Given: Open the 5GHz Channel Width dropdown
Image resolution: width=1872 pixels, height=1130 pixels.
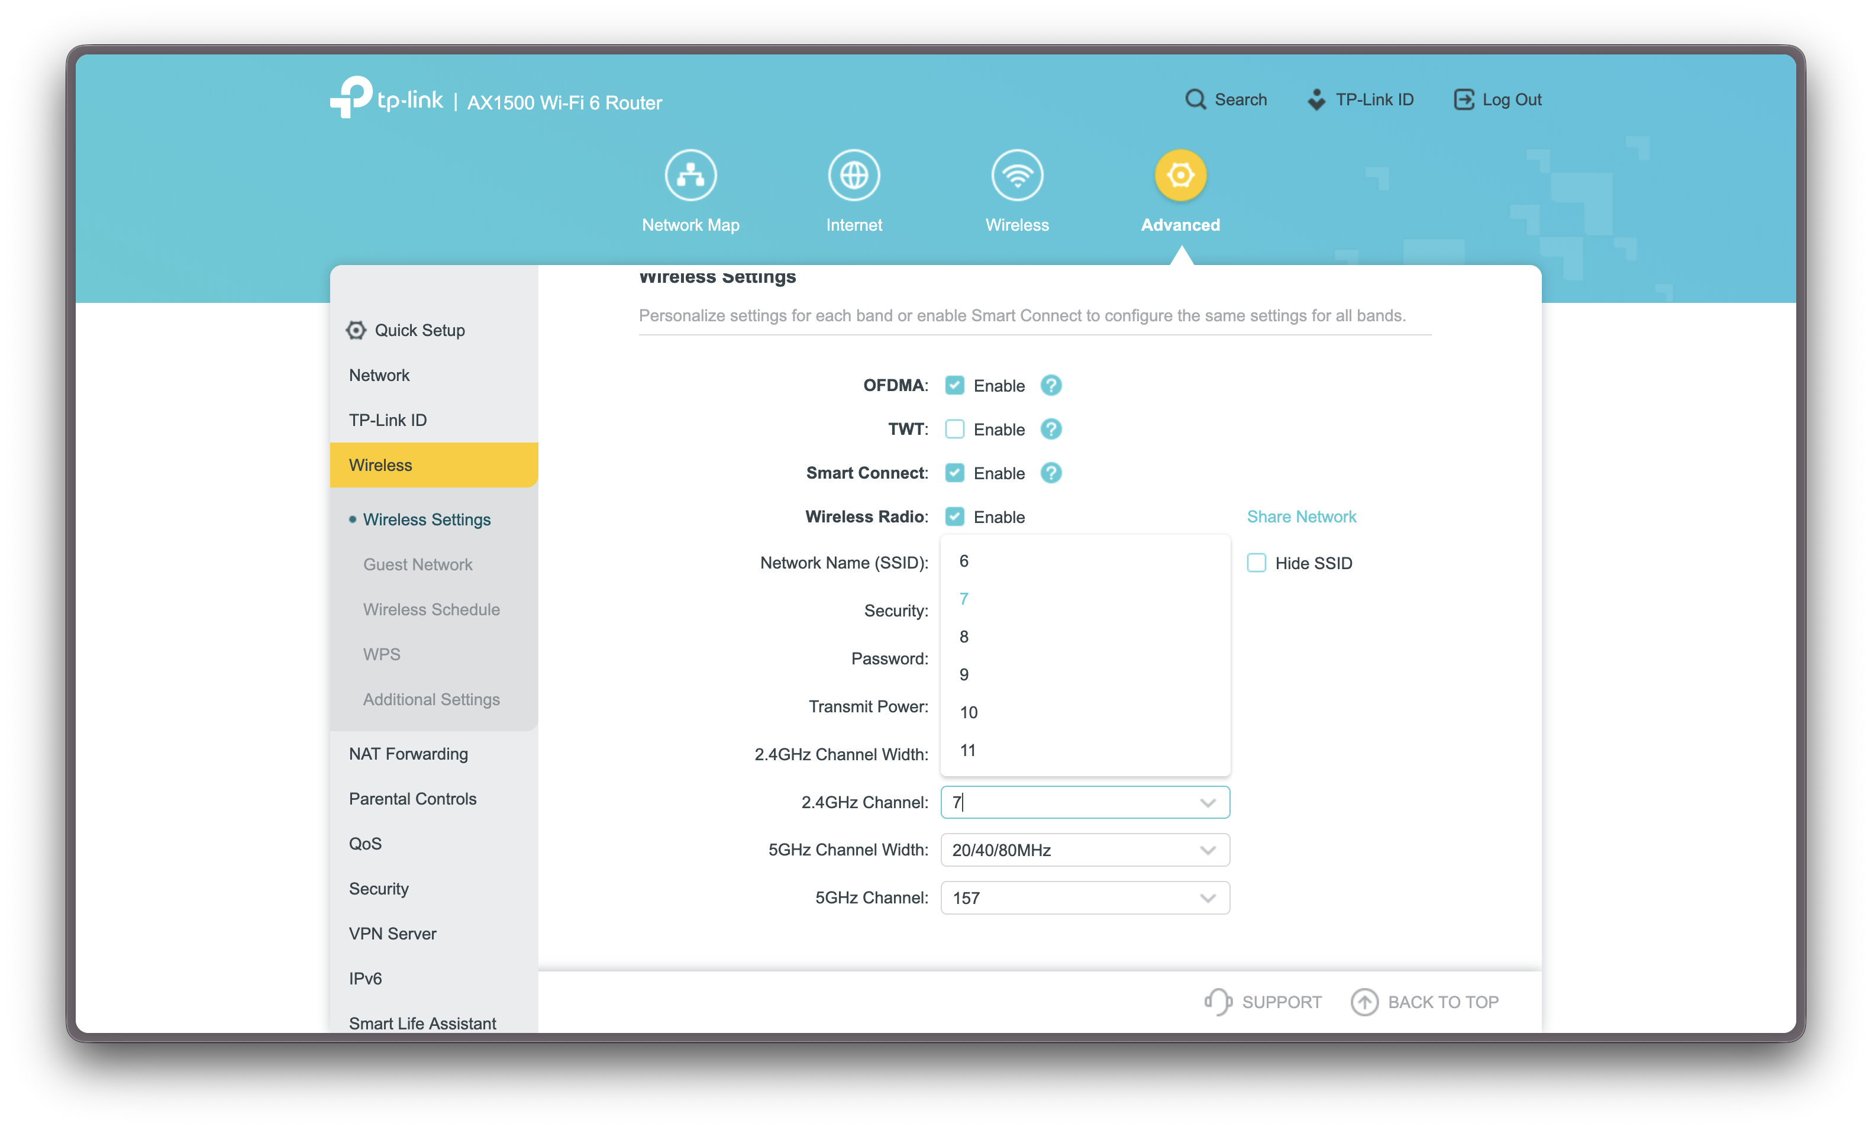Looking at the screenshot, I should pyautogui.click(x=1084, y=850).
